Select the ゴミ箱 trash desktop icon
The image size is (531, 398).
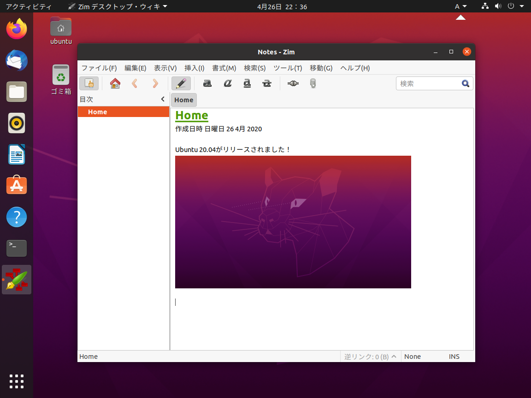pyautogui.click(x=61, y=80)
